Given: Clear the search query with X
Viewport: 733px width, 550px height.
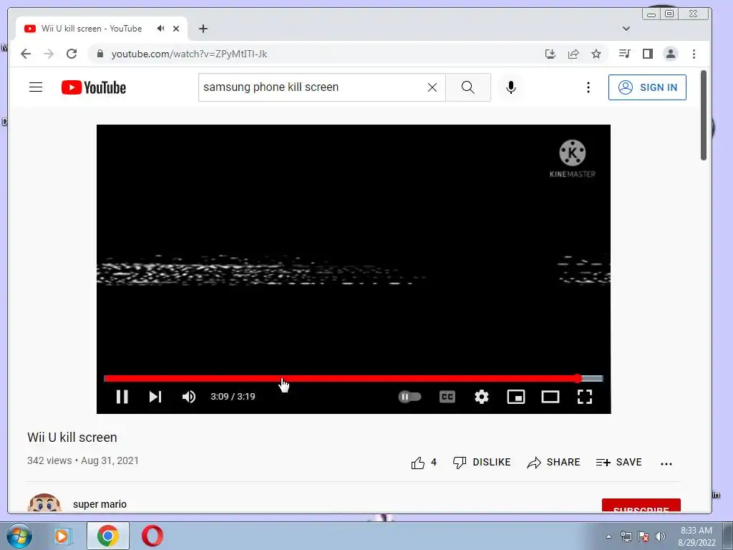Looking at the screenshot, I should (x=432, y=87).
